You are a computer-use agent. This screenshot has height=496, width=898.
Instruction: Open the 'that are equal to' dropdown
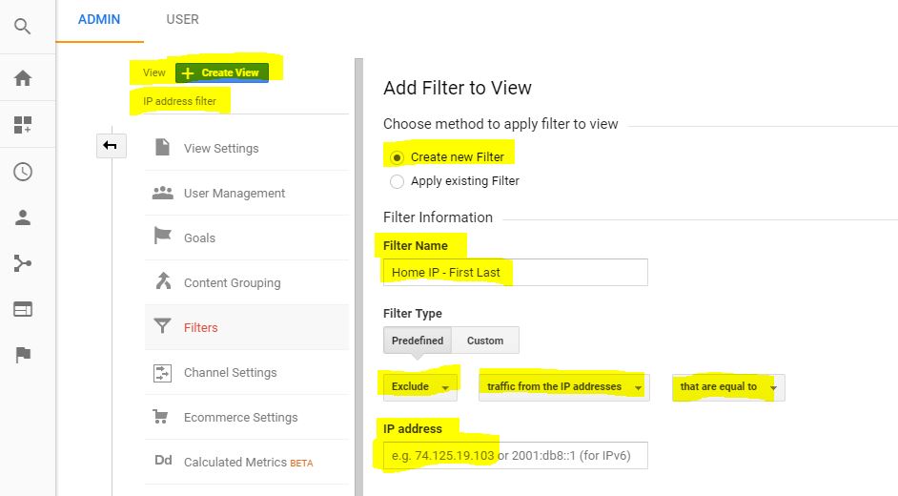[x=728, y=386]
